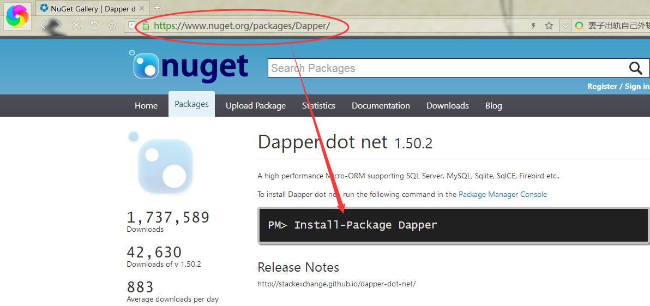Click the undo restore arrow icon
650x306 pixels.
[x=94, y=26]
